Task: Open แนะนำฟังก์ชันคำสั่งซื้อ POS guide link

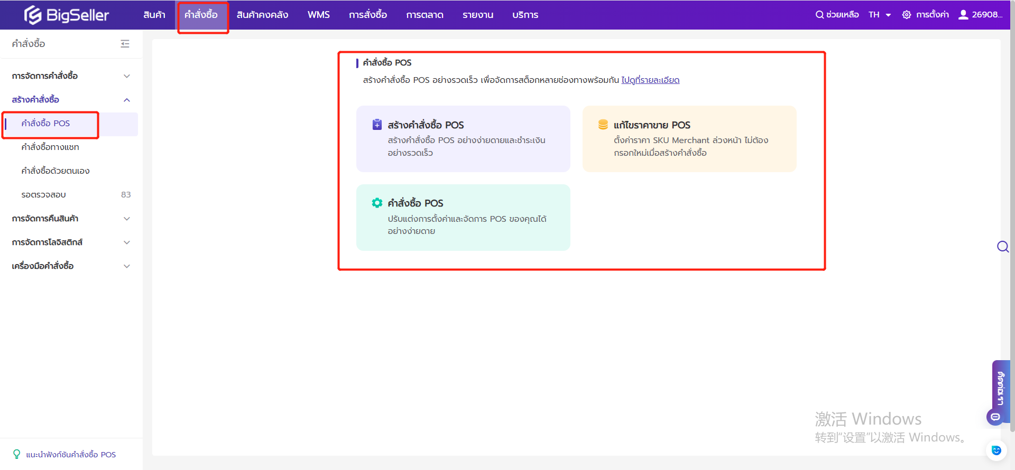Action: click(71, 455)
